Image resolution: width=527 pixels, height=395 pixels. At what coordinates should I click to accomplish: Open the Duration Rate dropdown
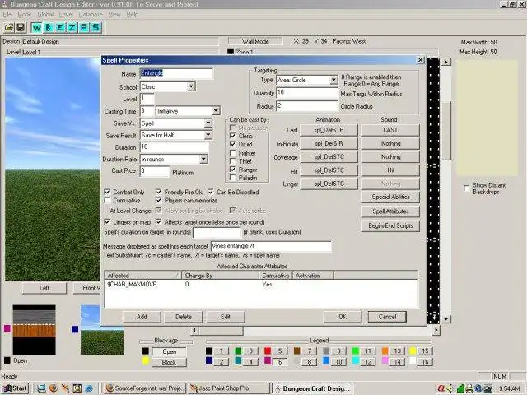tap(203, 159)
